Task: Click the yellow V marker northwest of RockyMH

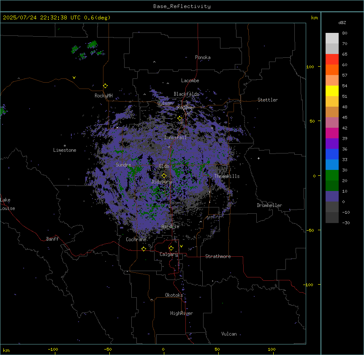Action: (74, 78)
